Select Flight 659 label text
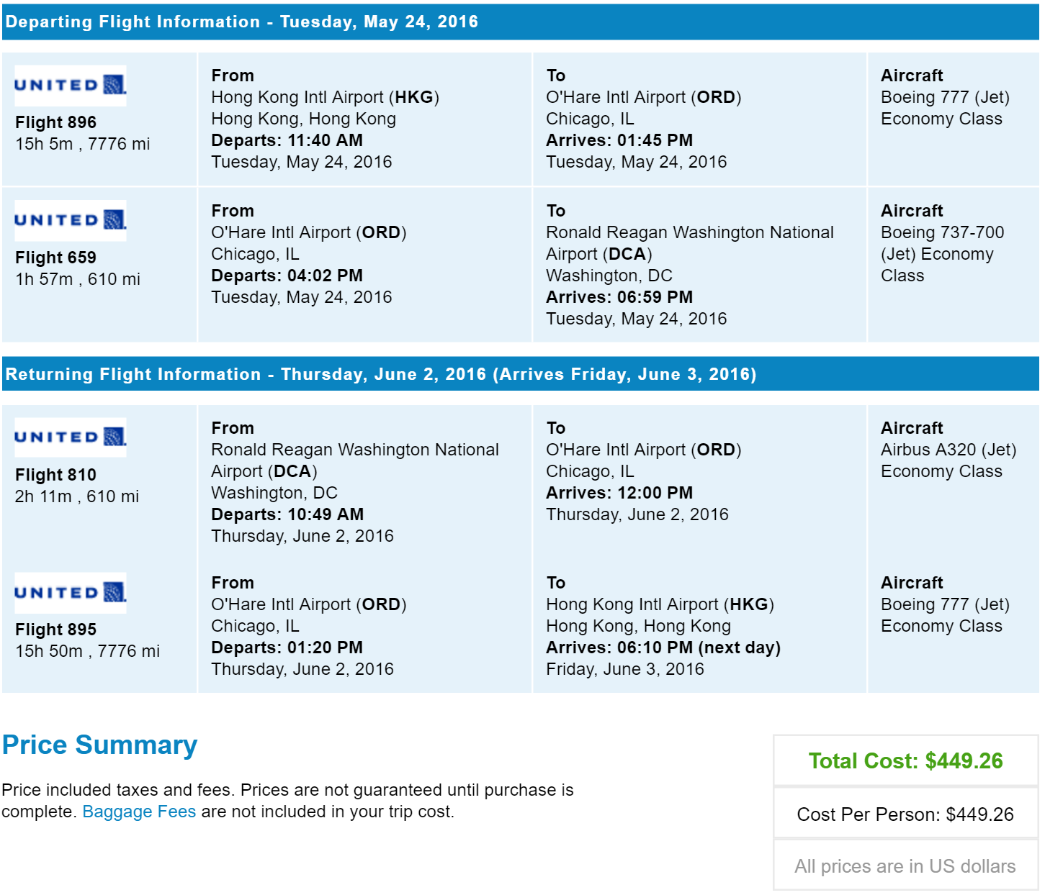 pyautogui.click(x=55, y=258)
